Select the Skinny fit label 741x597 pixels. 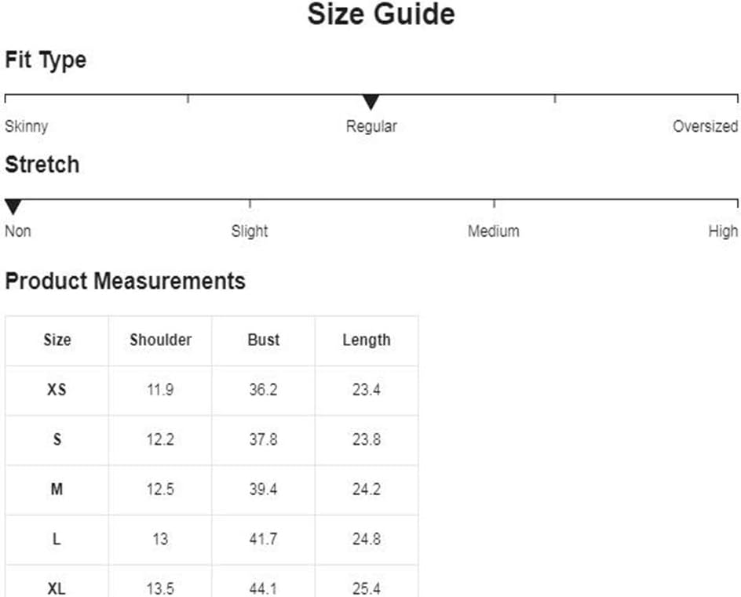coord(27,126)
